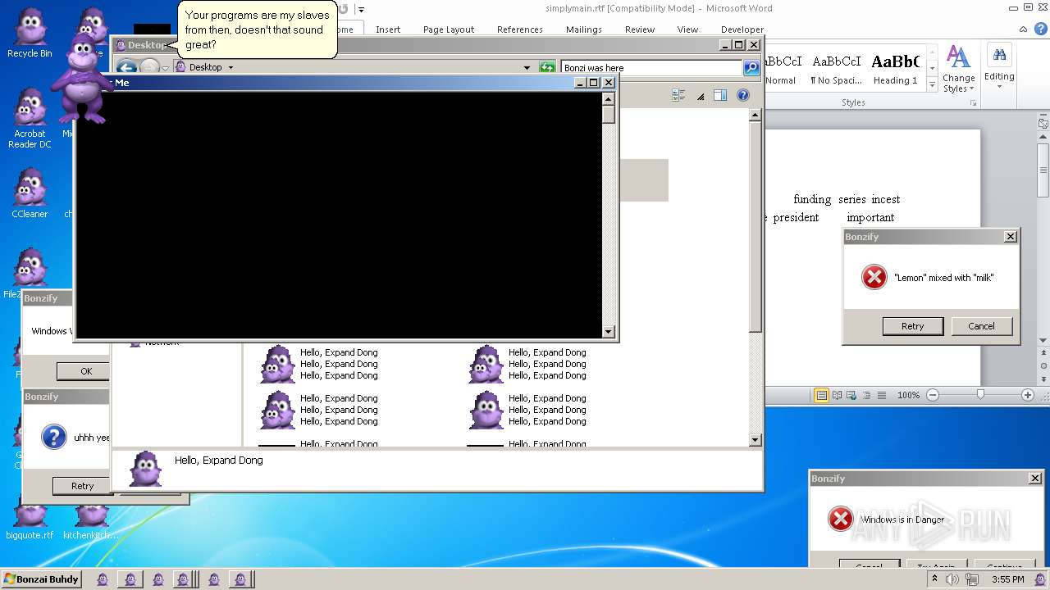Screen dimensions: 1050x590
Task: Change view icon in Desktop window toolbar
Action: 678,96
